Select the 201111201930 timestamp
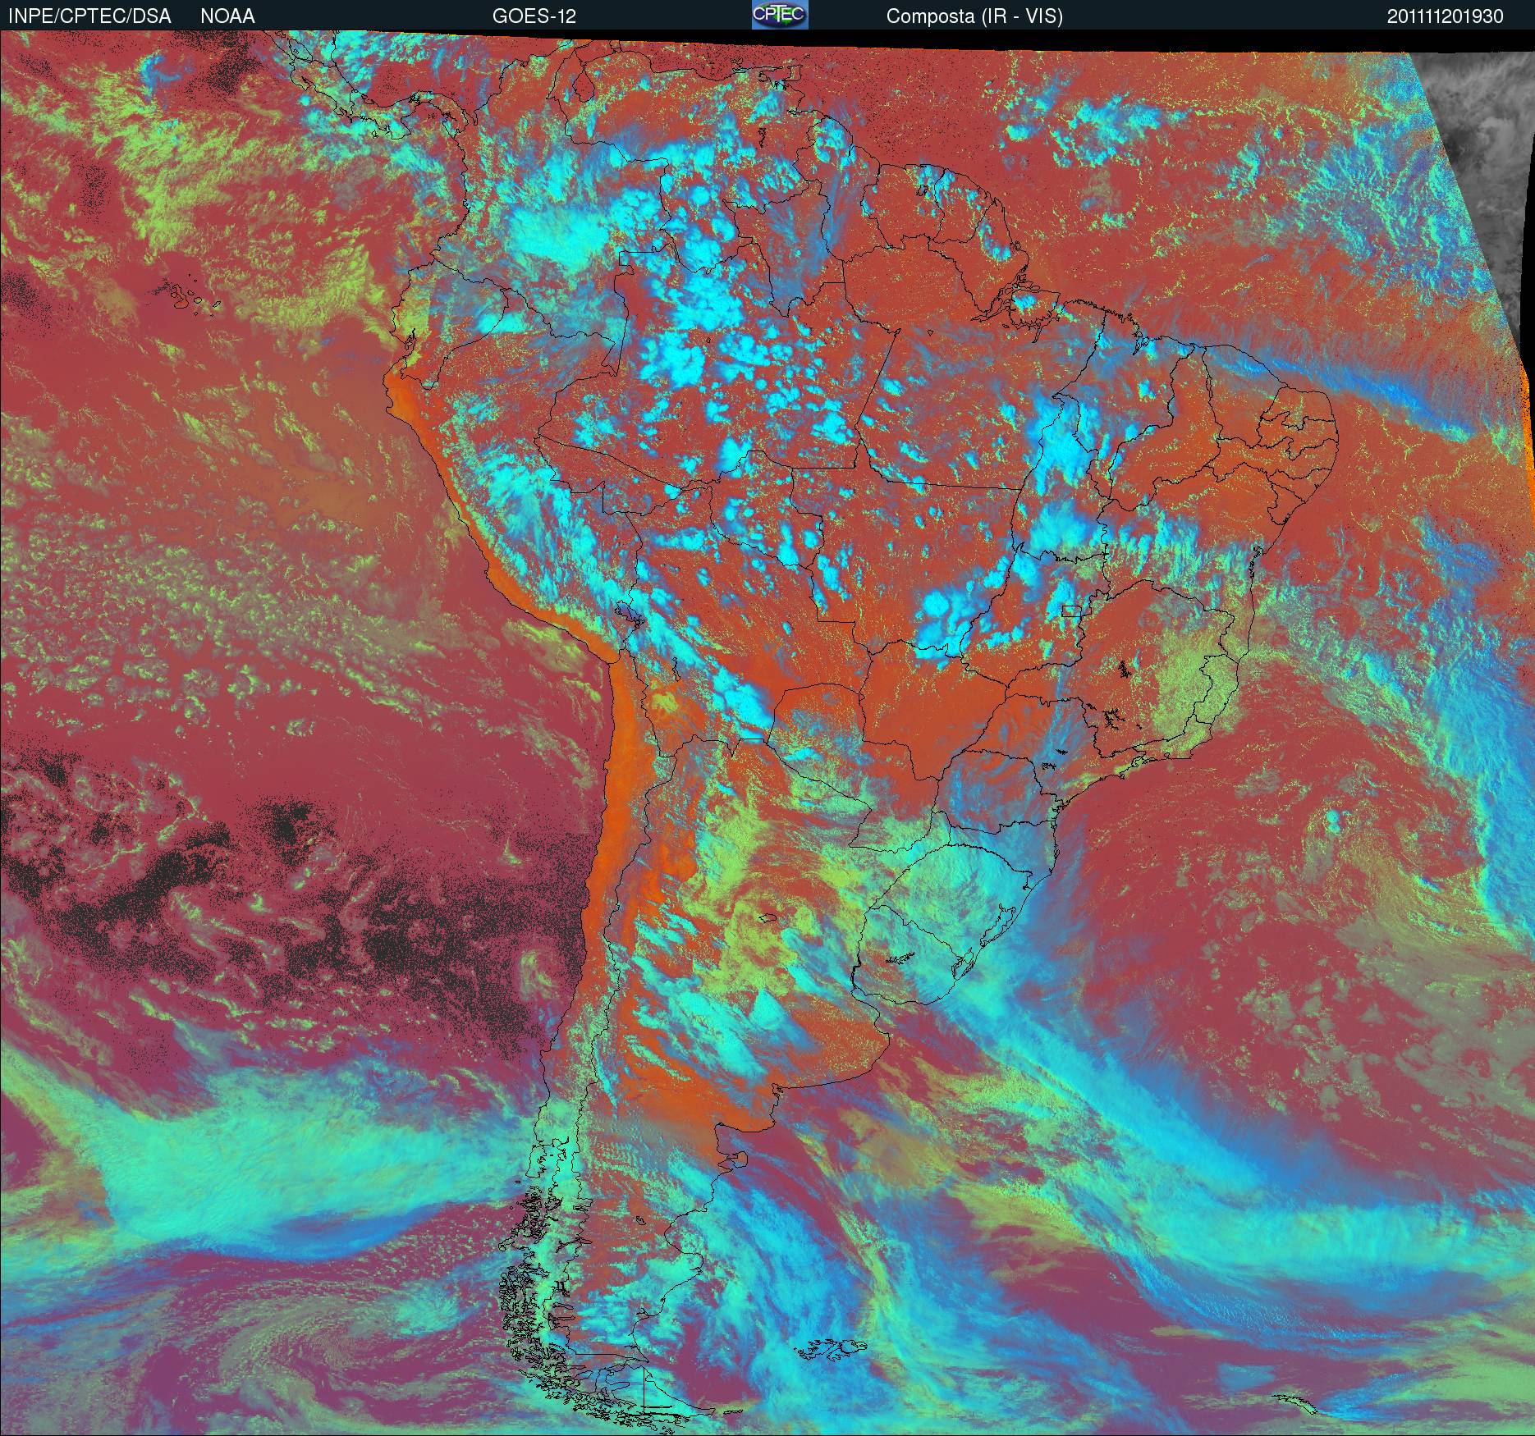This screenshot has width=1535, height=1436. (1446, 16)
